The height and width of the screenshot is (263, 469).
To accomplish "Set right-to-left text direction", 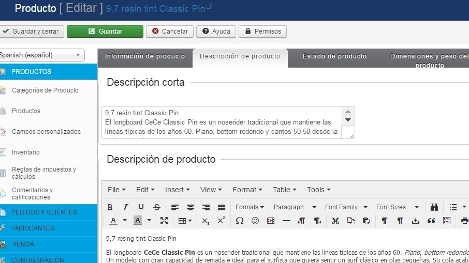I will [317, 221].
